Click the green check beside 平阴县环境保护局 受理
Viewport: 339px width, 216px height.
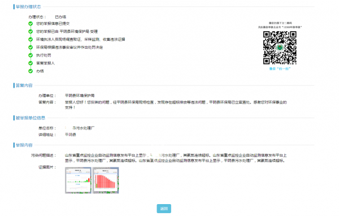click(31, 32)
